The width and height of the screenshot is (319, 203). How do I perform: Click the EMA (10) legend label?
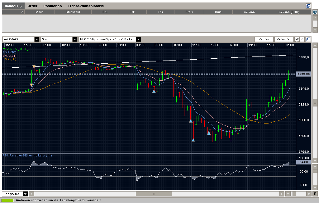(9, 52)
